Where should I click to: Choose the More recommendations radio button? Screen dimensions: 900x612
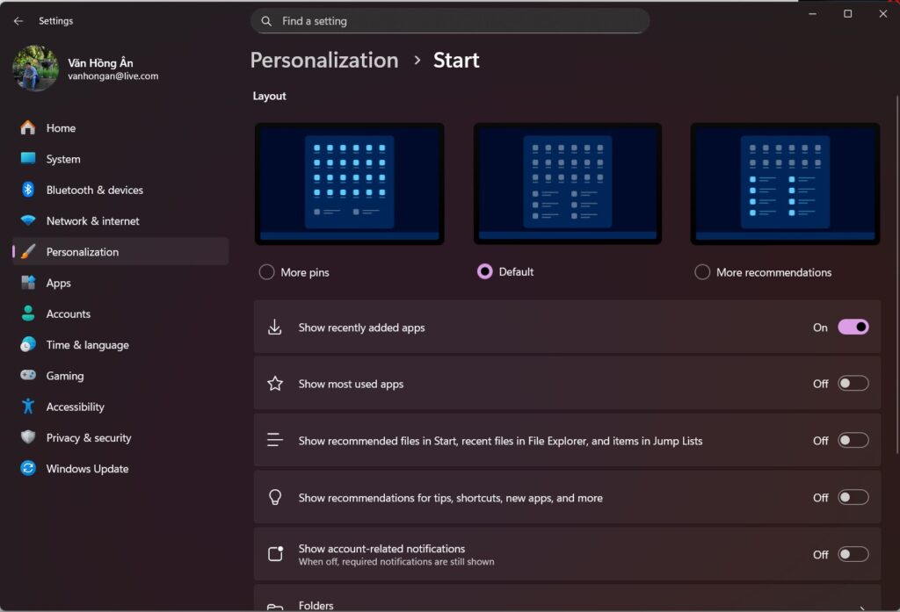click(702, 272)
